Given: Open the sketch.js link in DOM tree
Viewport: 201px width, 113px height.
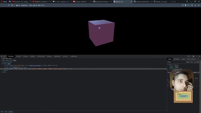Looking at the screenshot, I should [16, 67].
